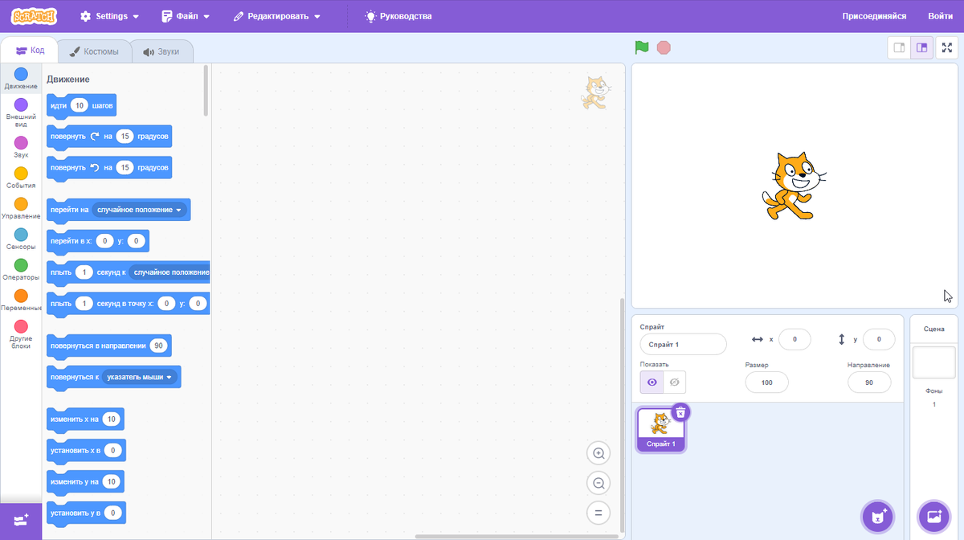Viewport: 964px width, 540px height.
Task: Open the choose sprite cat button
Action: [x=877, y=517]
